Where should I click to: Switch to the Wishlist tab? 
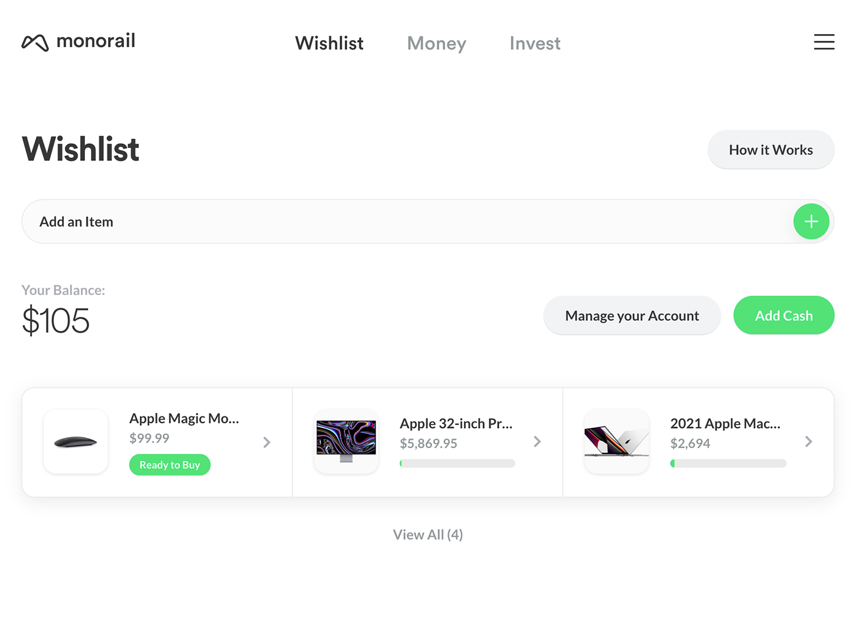click(329, 43)
